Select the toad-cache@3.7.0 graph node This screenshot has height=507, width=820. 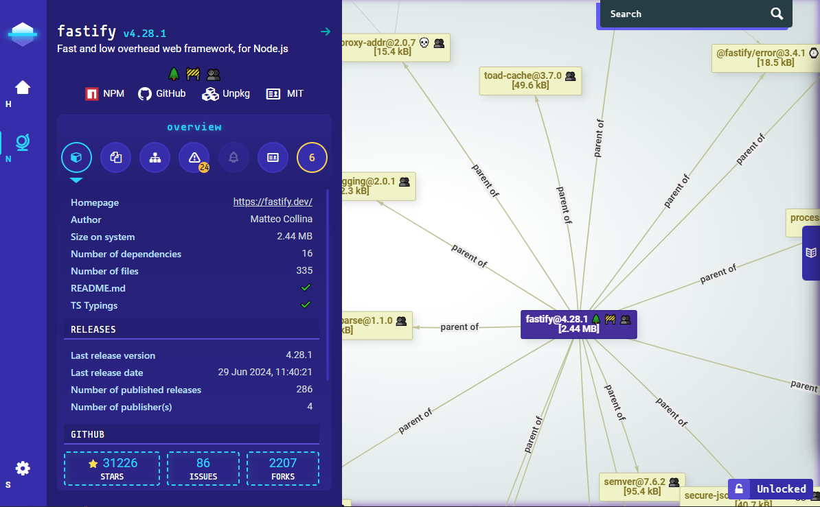[x=530, y=80]
